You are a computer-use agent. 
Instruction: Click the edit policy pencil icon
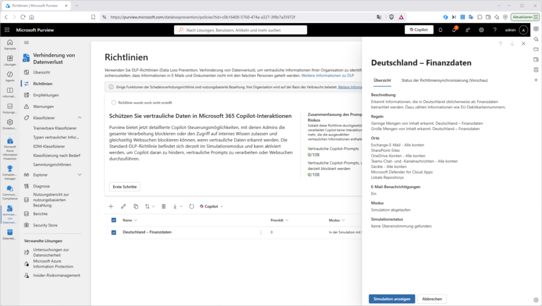click(x=123, y=207)
